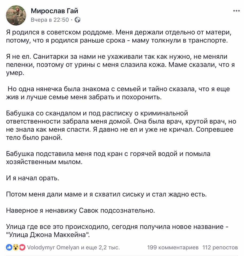
Task: Click the paragraph starting 'Но одна нянечка'
Action: tap(118, 93)
